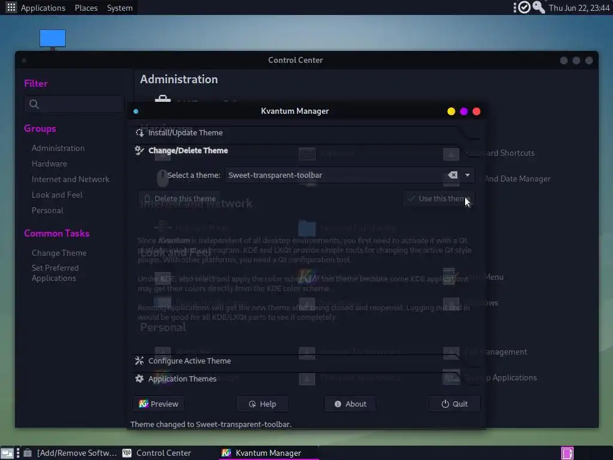Screen dimensions: 613x460
Task: Click the blue window menu dot in Kvantum Manager
Action: [x=136, y=111]
